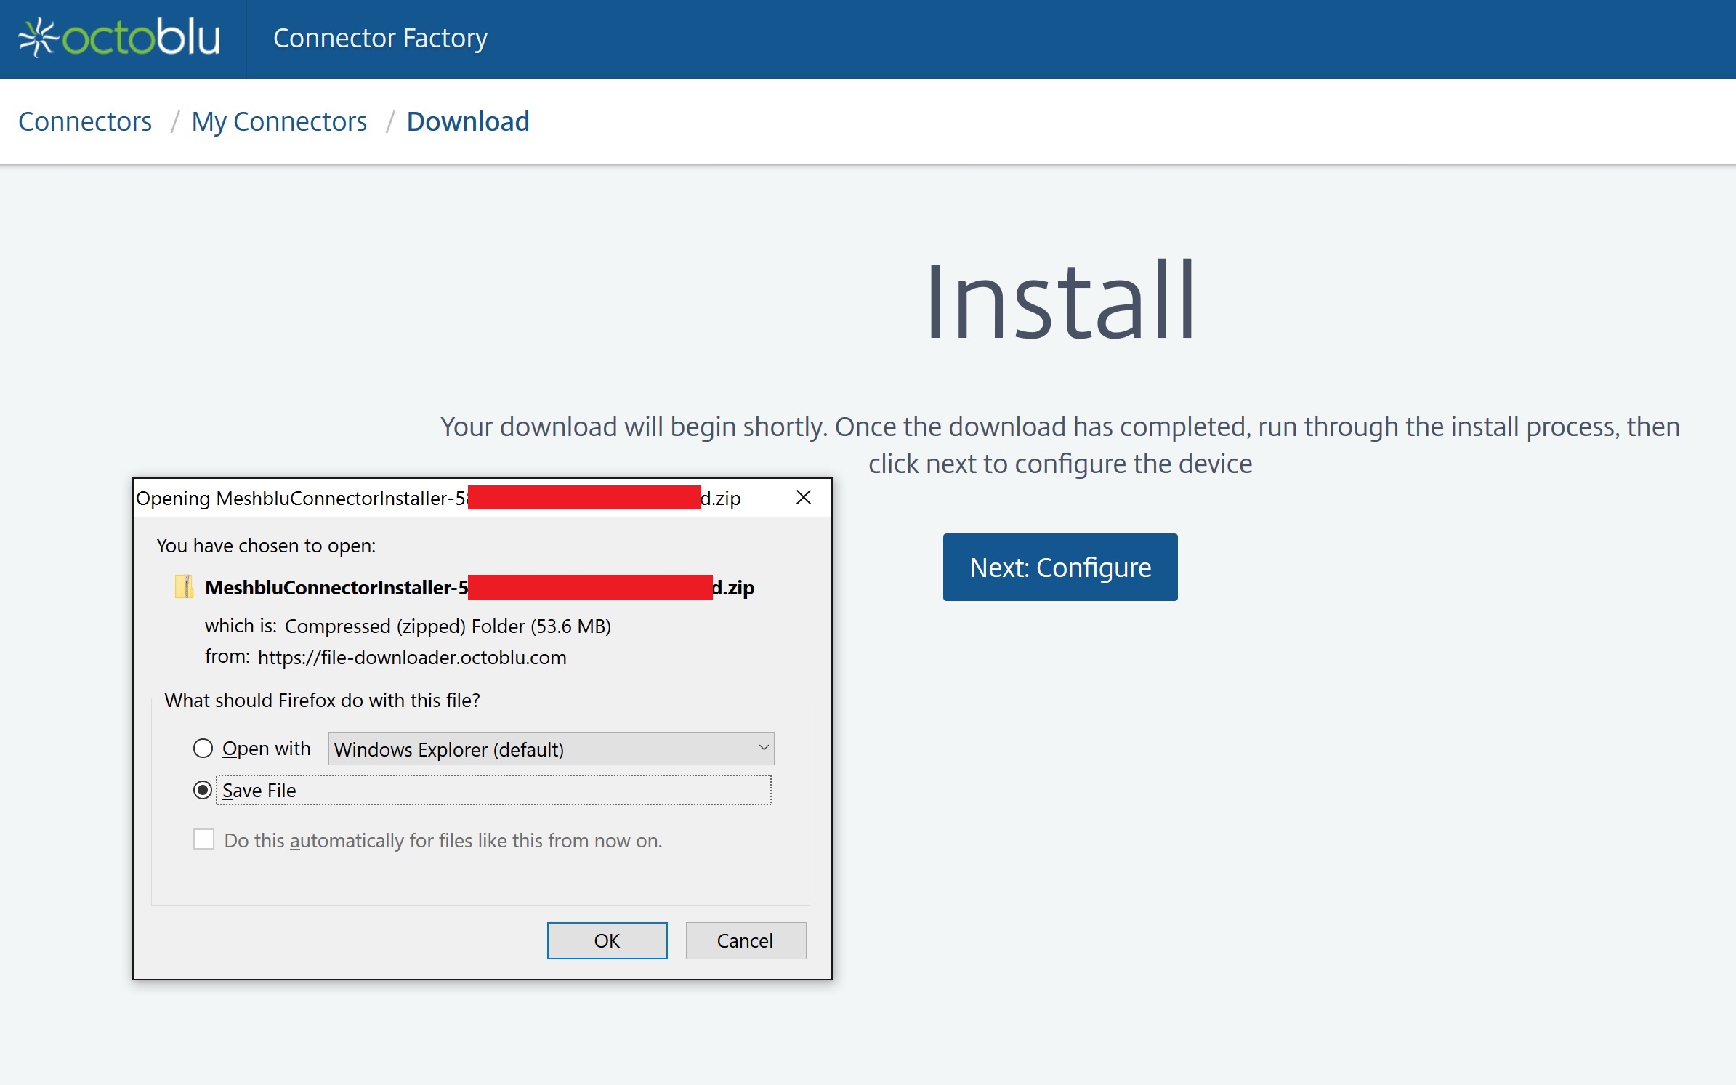Select the Open with radio button
Viewport: 1736px width, 1085px height.
[203, 748]
